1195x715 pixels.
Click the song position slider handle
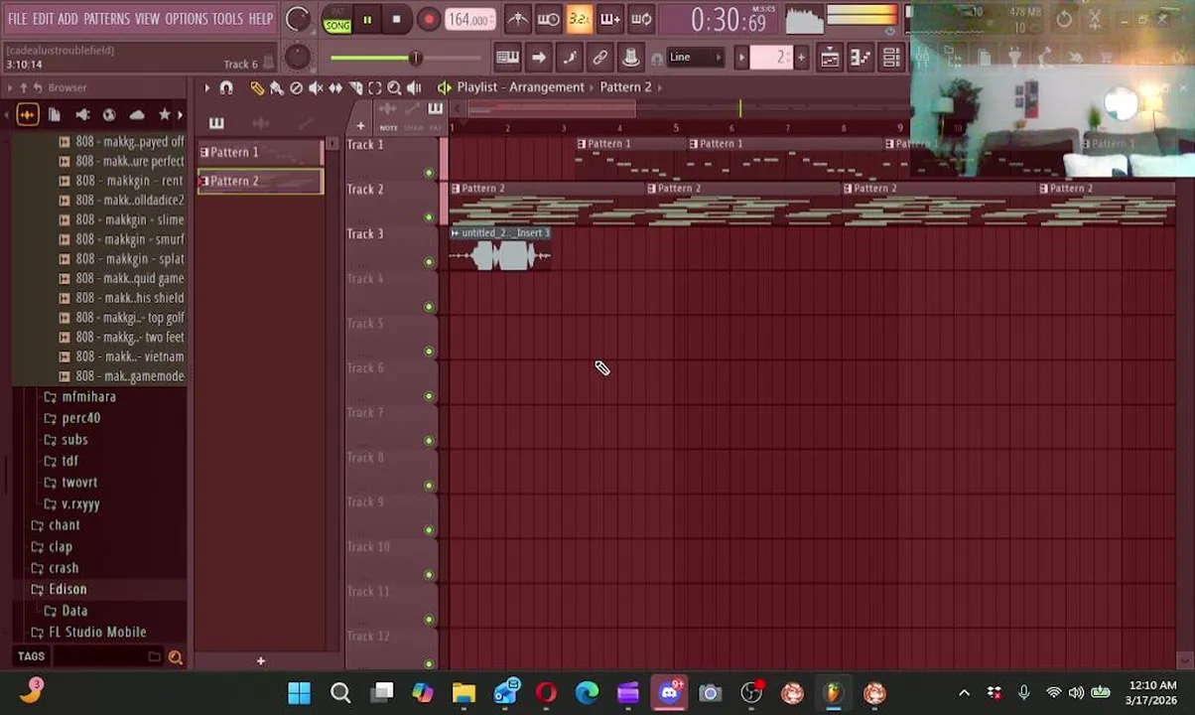pos(416,58)
